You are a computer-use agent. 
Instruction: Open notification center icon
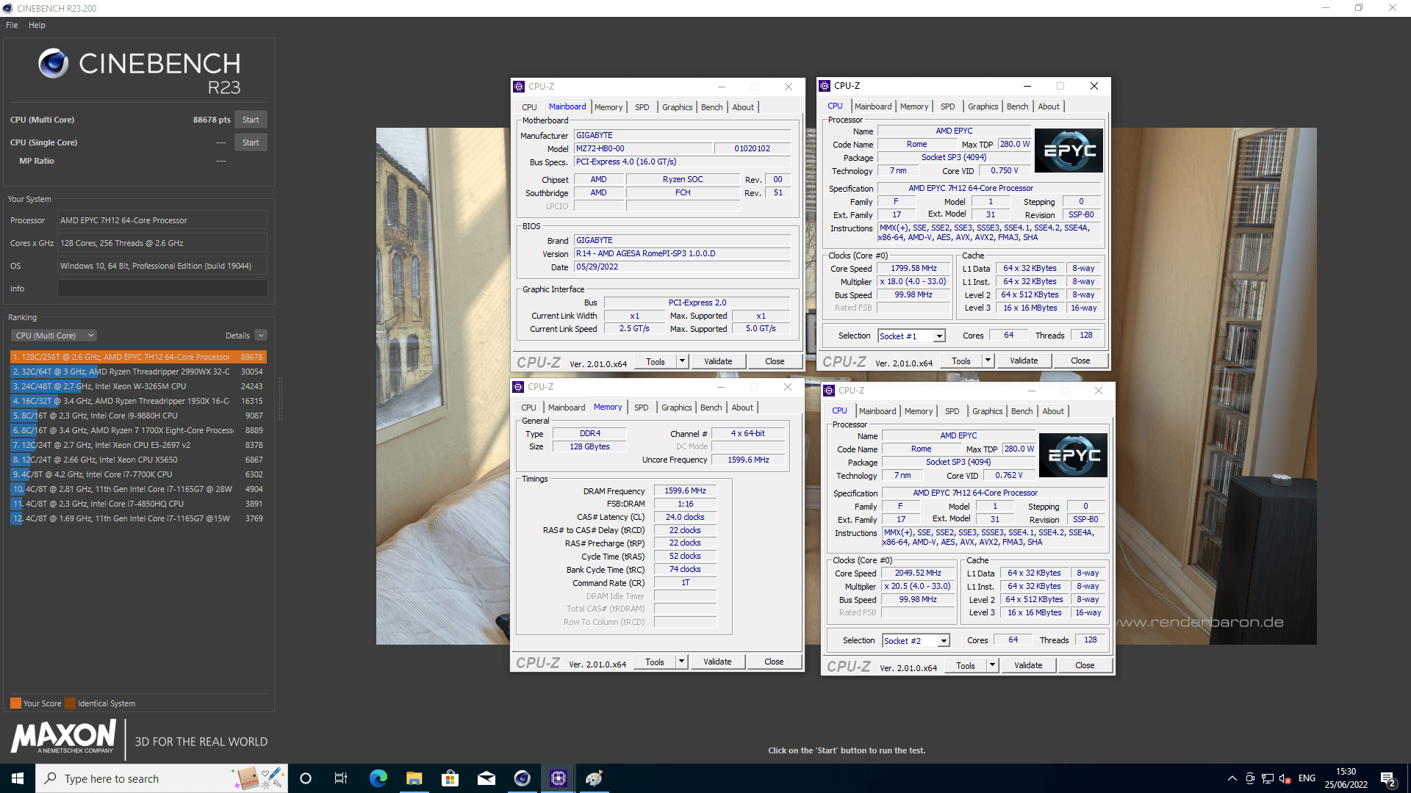tap(1387, 779)
